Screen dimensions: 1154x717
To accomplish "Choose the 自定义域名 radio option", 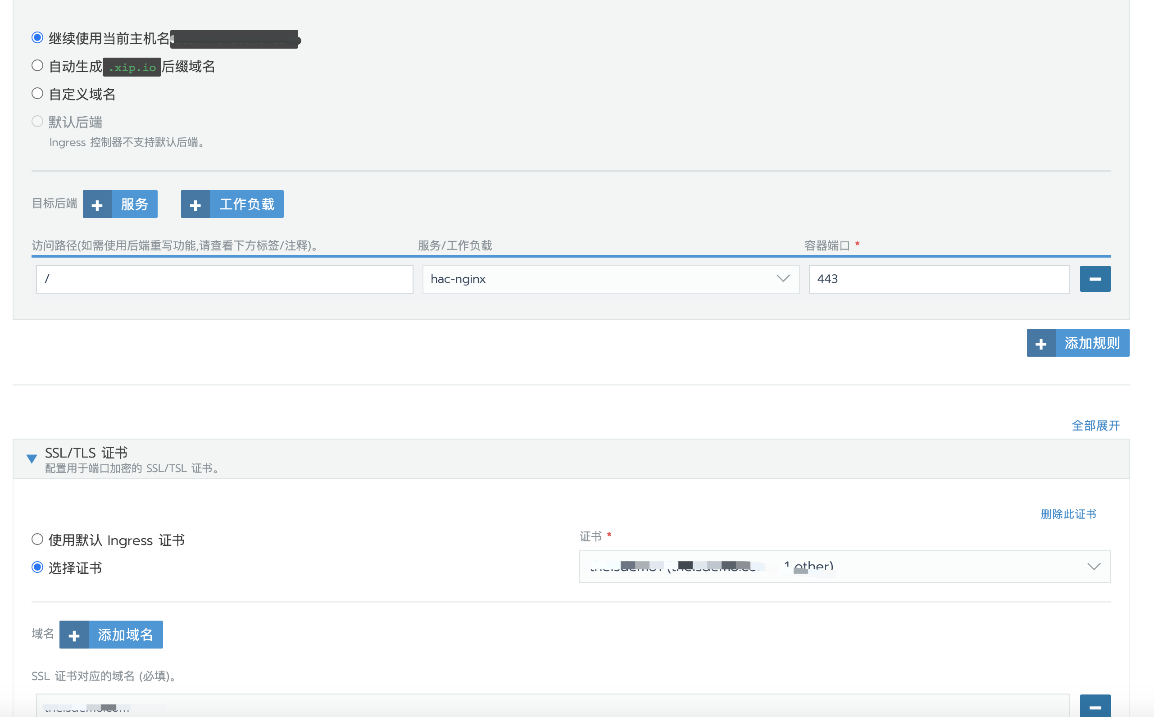I will (x=37, y=93).
